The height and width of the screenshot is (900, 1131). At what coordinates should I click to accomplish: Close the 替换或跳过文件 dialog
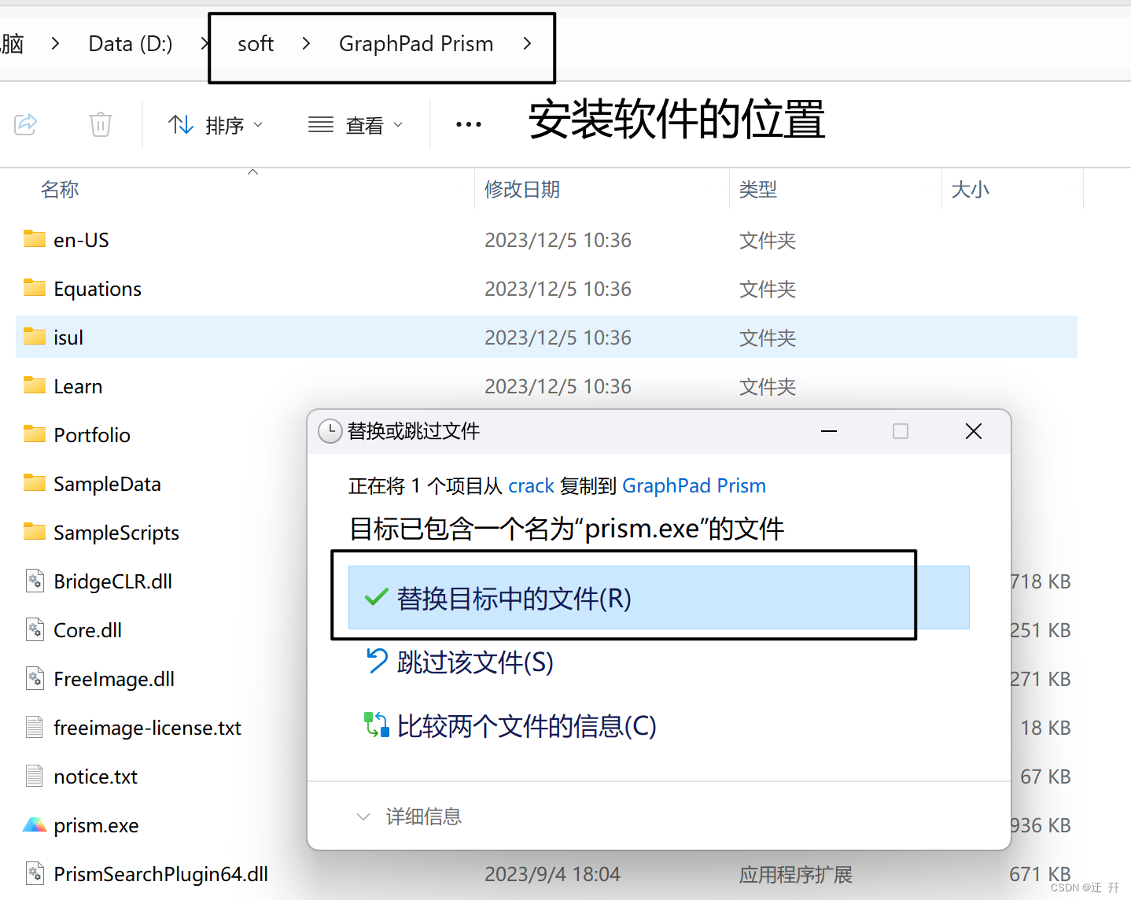click(x=974, y=431)
